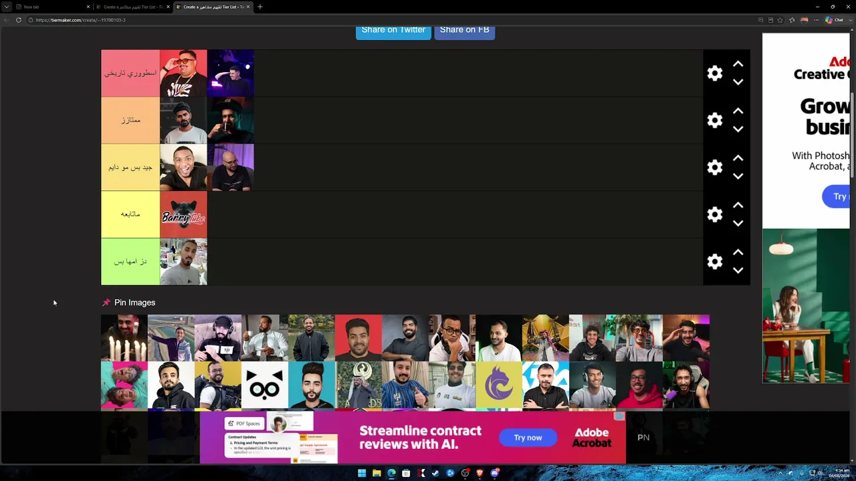The image size is (856, 481).
Task: Click the Pin Images label
Action: (x=134, y=303)
